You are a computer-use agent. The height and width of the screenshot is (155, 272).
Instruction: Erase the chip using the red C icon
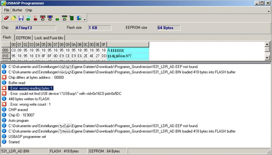point(35,18)
